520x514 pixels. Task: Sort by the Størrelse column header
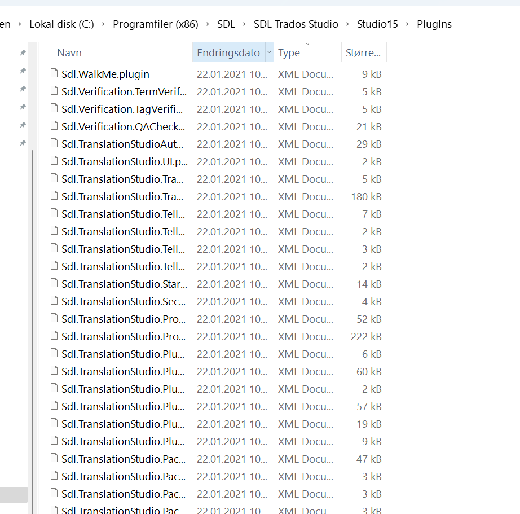(x=363, y=52)
